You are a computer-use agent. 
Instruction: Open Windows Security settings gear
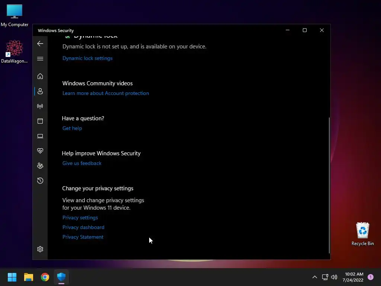pos(40,249)
